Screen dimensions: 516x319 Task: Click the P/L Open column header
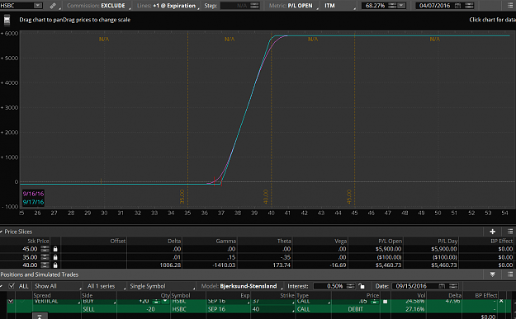click(x=390, y=242)
